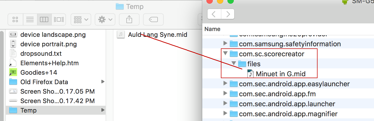Click the Share toolbar button
Viewport: 374px width, 121px height.
[x=129, y=19]
